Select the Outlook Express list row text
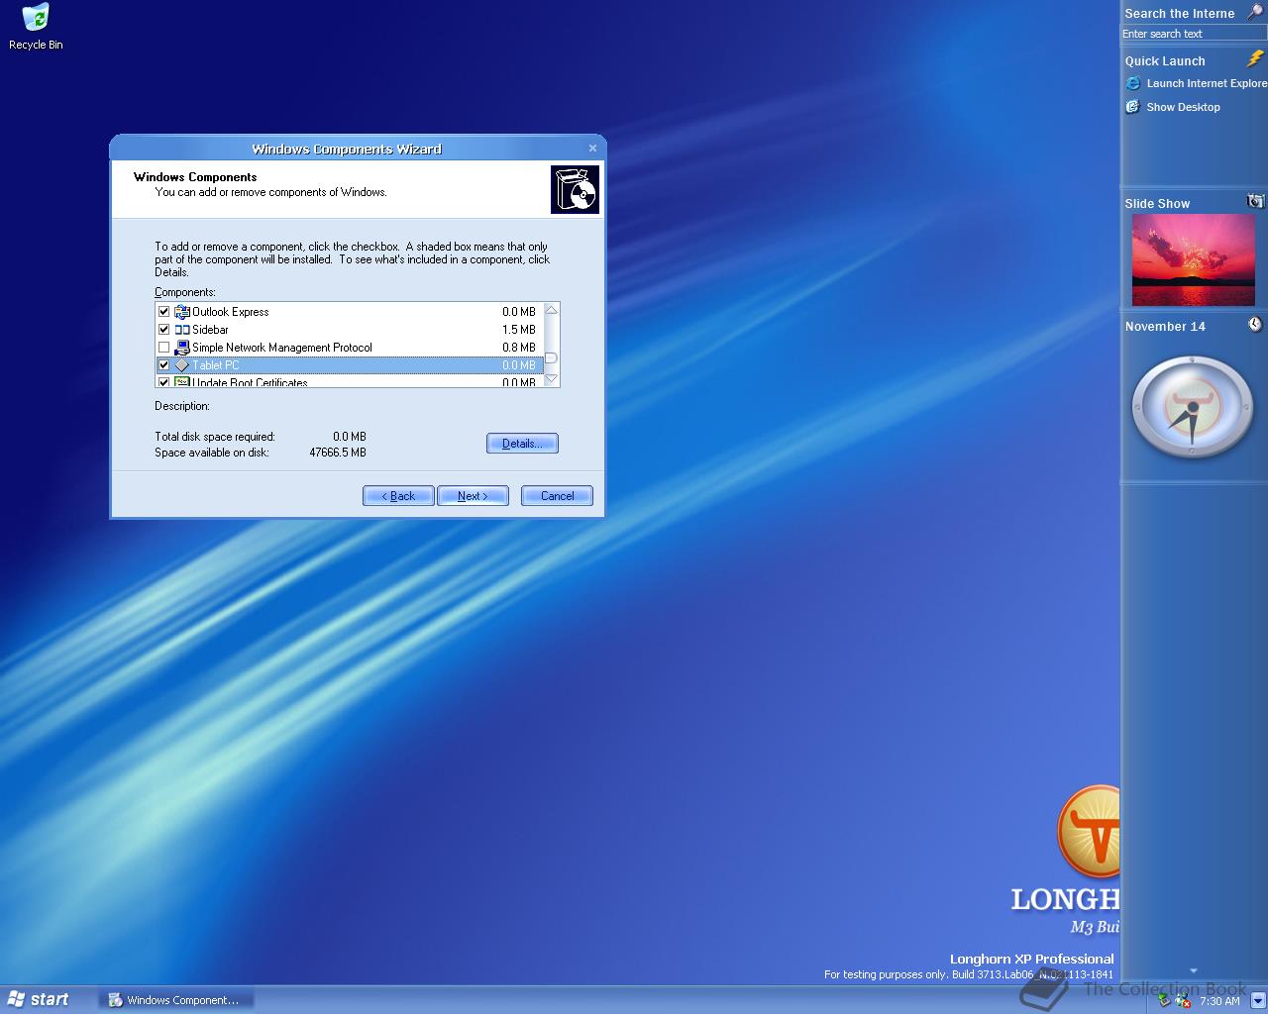 tap(230, 312)
